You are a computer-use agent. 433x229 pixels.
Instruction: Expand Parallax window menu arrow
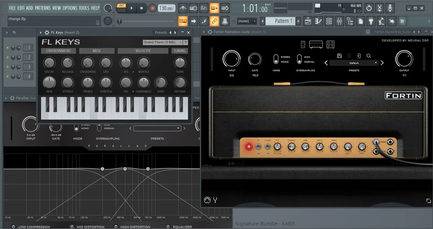6,98
